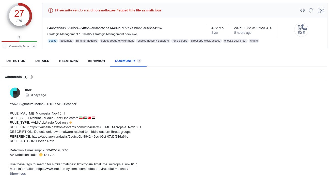Open the similar files search icon
The width and height of the screenshot is (330, 178).
[302, 10]
